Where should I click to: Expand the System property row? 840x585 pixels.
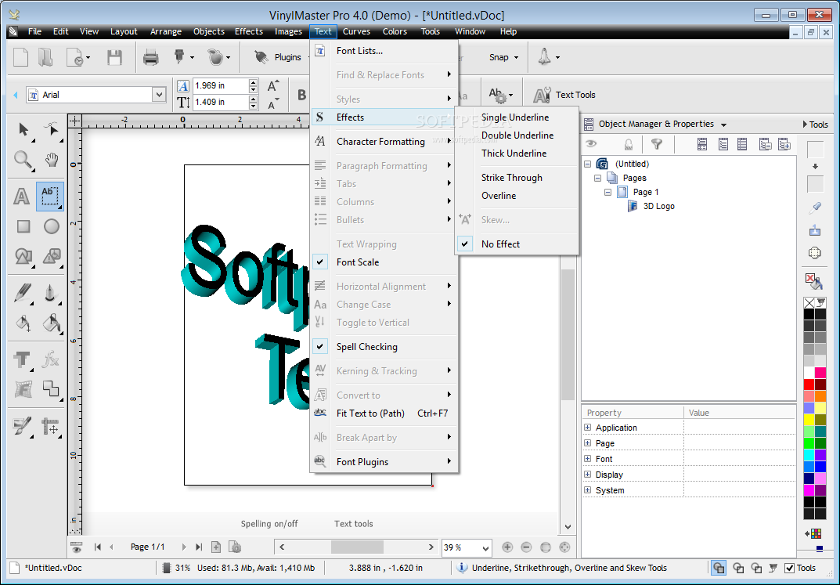click(588, 489)
